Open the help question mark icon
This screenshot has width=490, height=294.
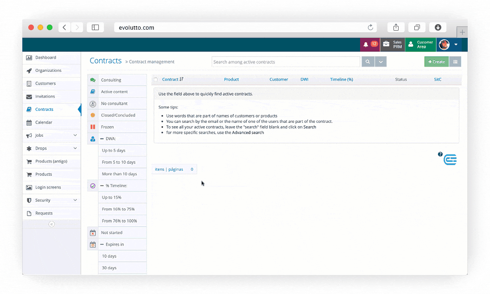point(440,154)
